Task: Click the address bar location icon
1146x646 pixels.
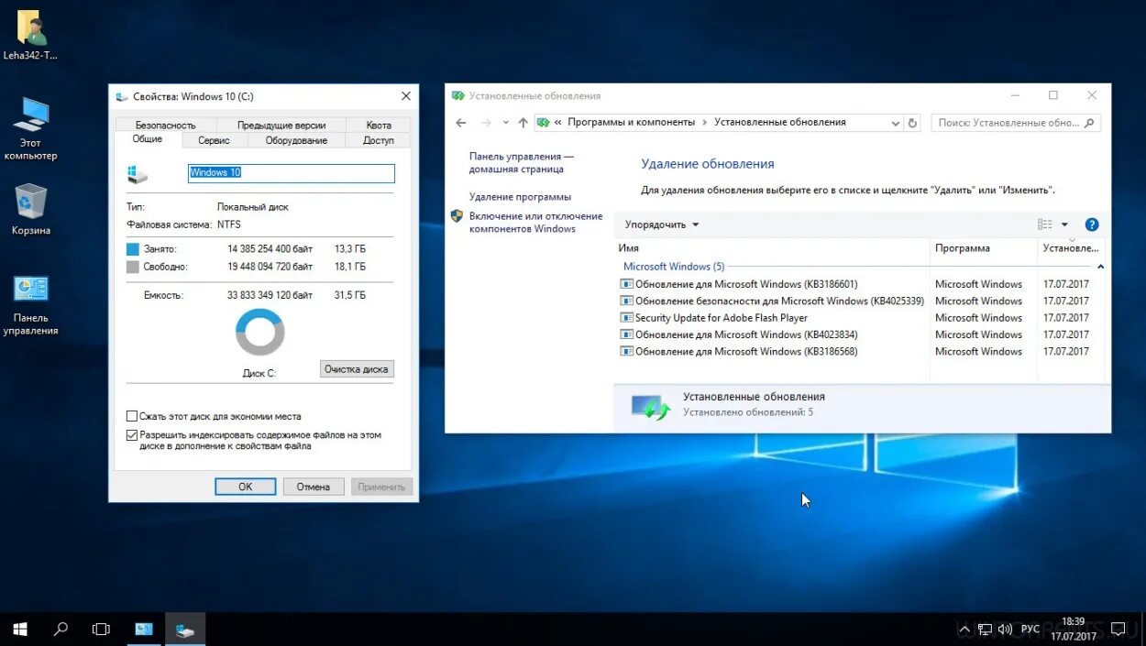Action: pyautogui.click(x=543, y=123)
